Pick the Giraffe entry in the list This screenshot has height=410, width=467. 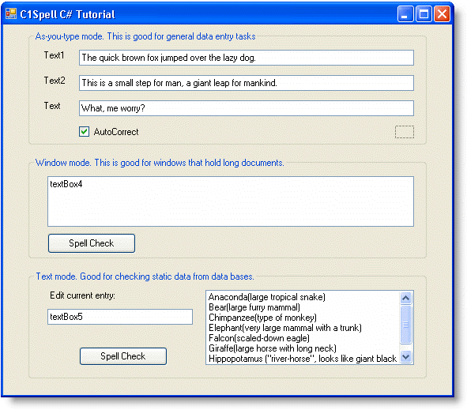coord(272,348)
